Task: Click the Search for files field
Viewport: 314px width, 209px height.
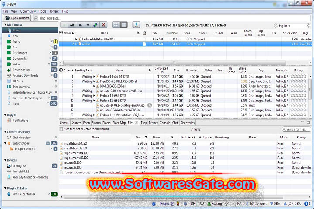Action: [297, 129]
